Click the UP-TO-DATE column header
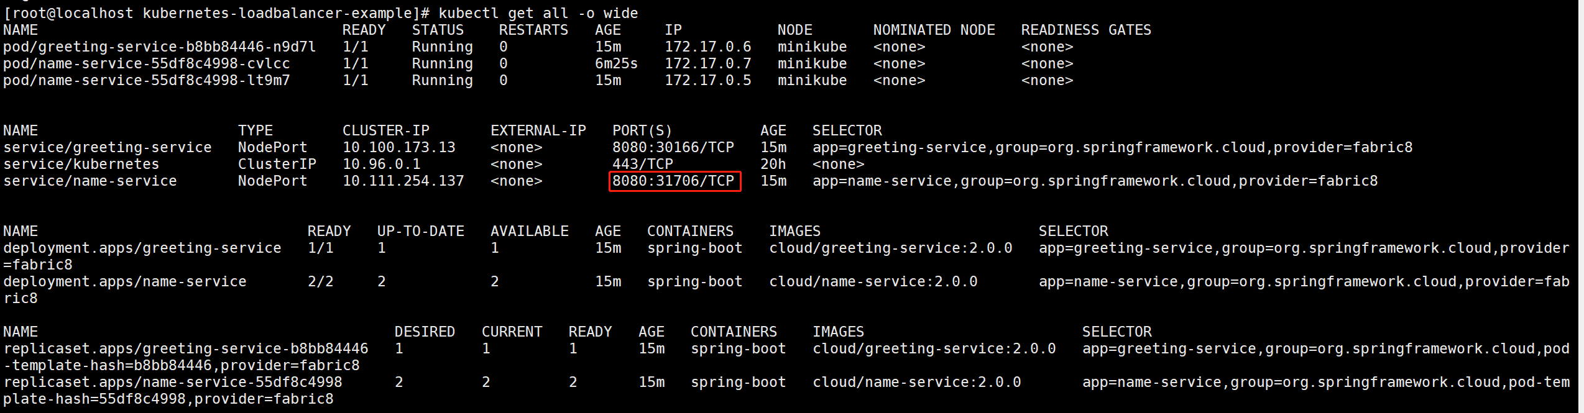 click(x=420, y=231)
